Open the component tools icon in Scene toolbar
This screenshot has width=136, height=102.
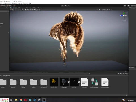(x=97, y=10)
